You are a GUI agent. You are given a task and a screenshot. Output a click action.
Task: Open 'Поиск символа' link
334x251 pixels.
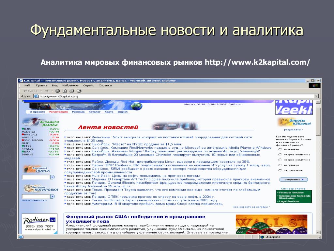[x=34, y=201]
